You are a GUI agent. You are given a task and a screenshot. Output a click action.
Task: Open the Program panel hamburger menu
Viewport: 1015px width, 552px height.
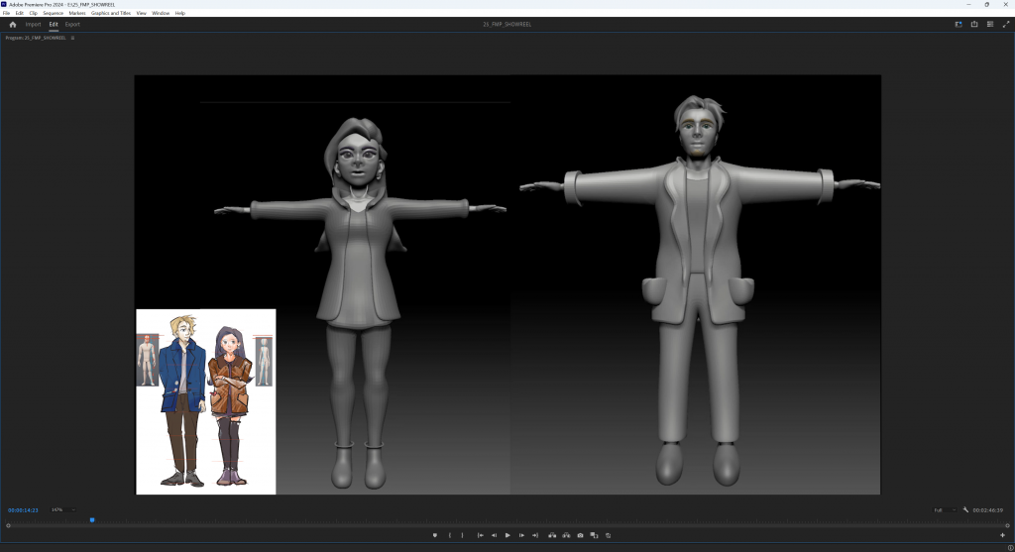[72, 38]
